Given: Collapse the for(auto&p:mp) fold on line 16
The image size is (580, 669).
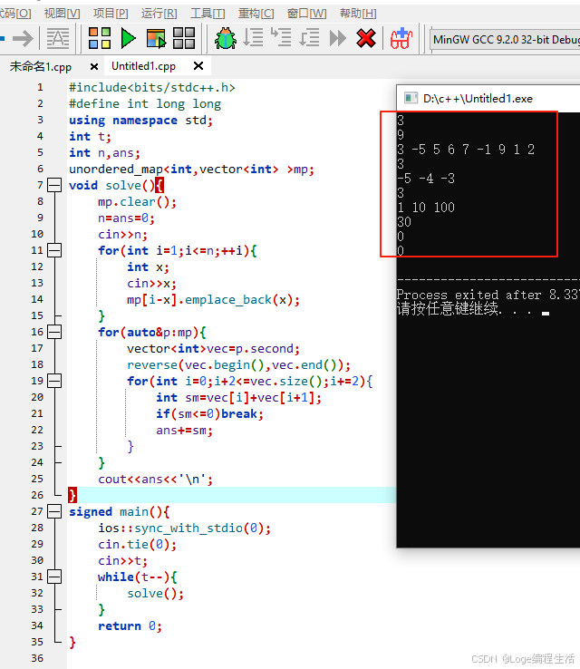Looking at the screenshot, I should point(54,332).
